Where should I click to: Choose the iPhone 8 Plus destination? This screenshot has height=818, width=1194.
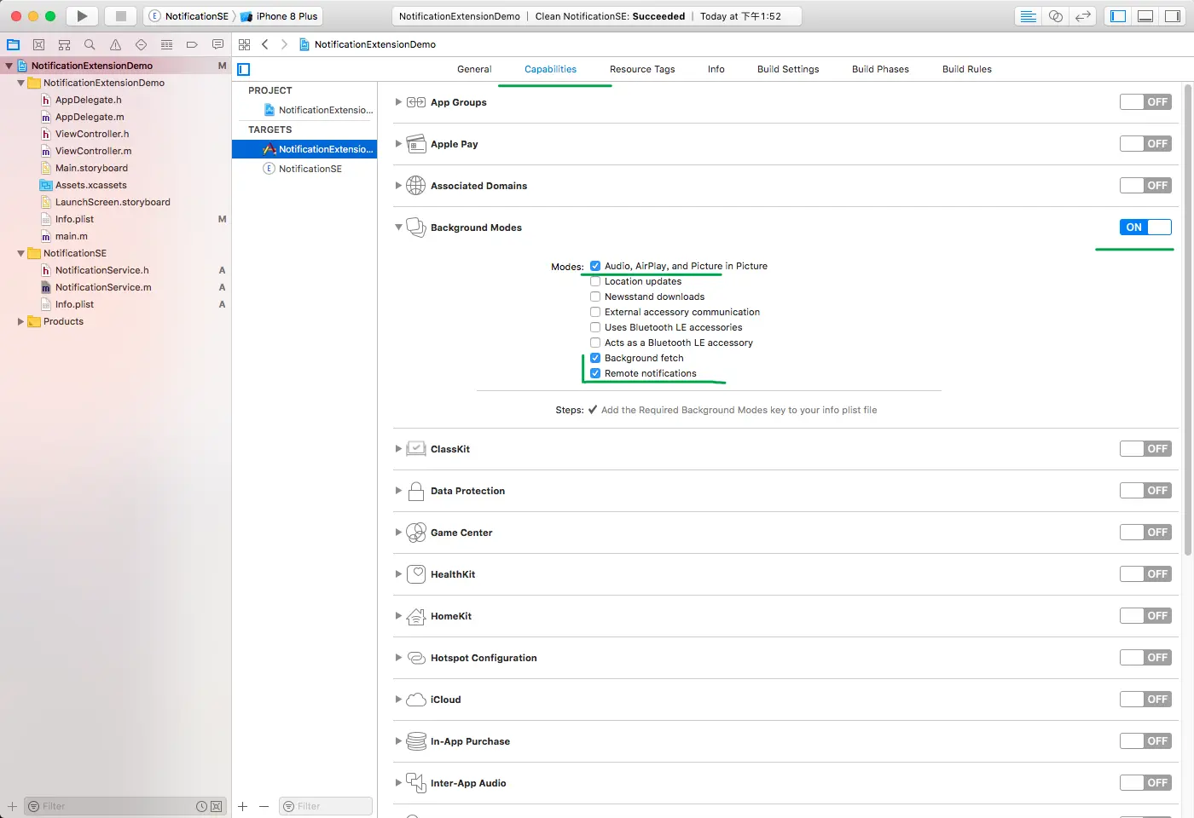[x=280, y=16]
